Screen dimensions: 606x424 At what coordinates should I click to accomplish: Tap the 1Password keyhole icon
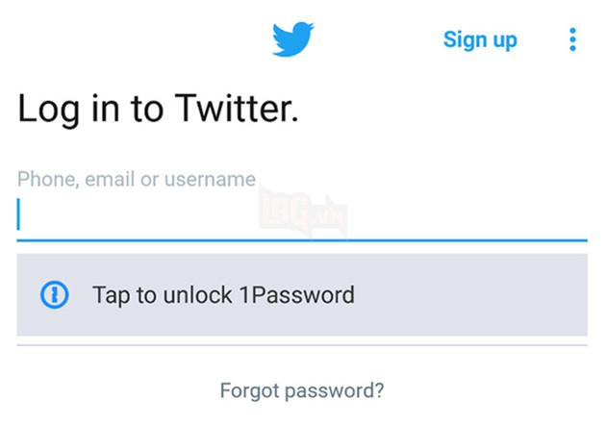pyautogui.click(x=55, y=294)
